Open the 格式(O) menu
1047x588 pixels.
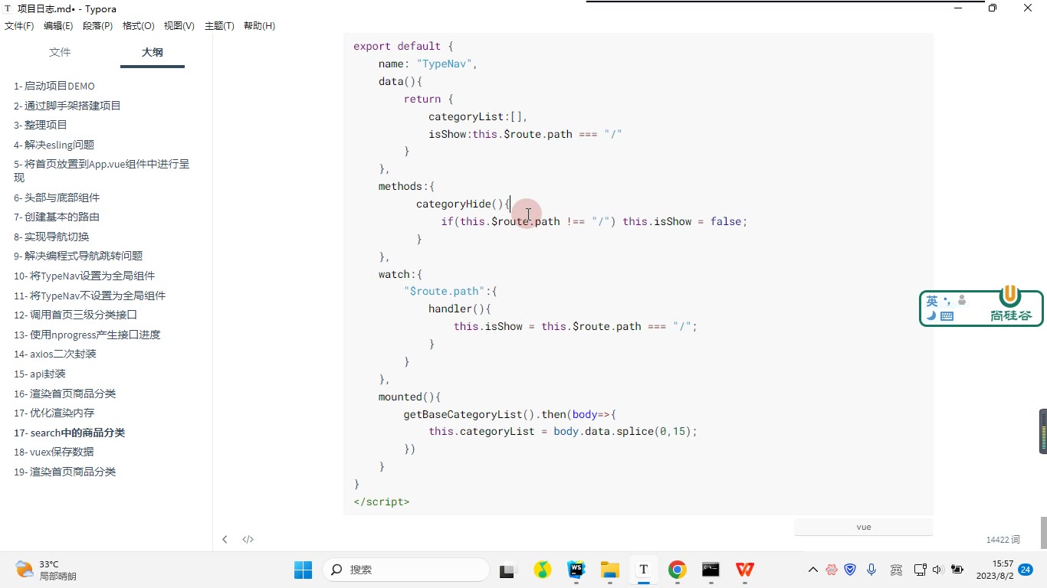pyautogui.click(x=139, y=26)
